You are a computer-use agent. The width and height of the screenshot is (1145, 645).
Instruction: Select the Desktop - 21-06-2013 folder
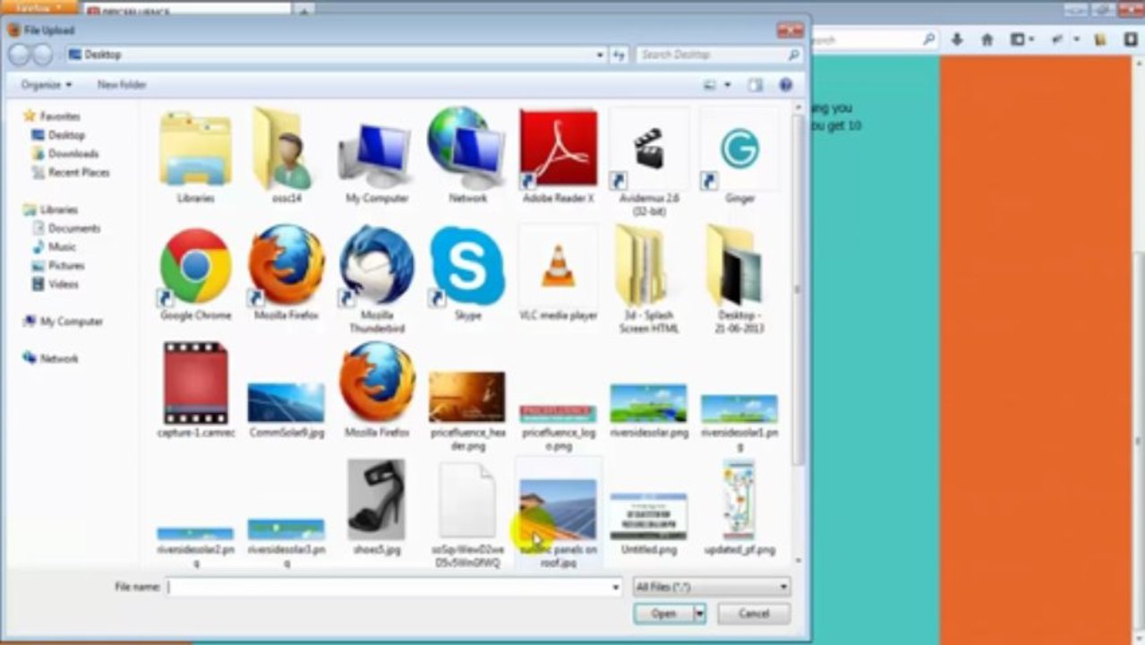tap(739, 278)
